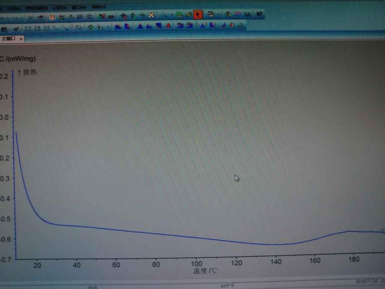Screen dimensions: 385x289
Task: Open the dropdown arrow beside window layout icon
Action: [218, 15]
